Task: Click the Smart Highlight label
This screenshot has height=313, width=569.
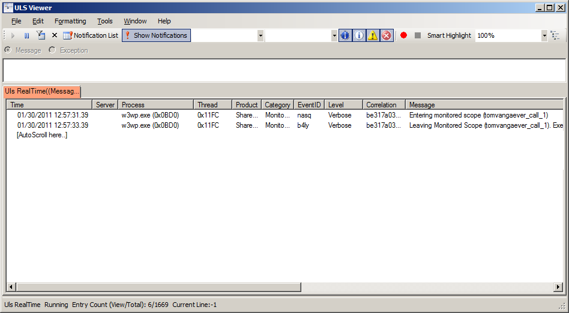Action: coord(449,35)
